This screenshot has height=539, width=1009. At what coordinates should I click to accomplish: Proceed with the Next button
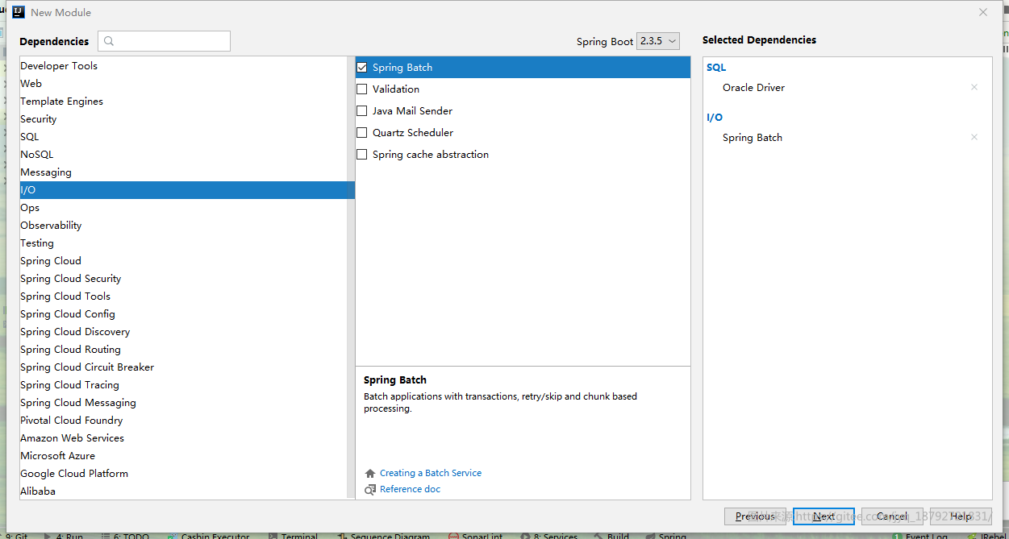point(823,516)
